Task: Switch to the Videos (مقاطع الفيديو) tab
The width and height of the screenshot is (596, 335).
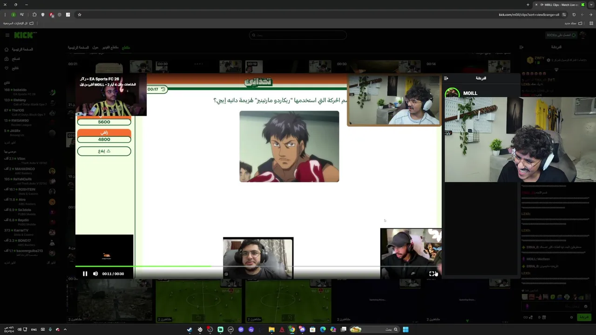Action: click(110, 47)
